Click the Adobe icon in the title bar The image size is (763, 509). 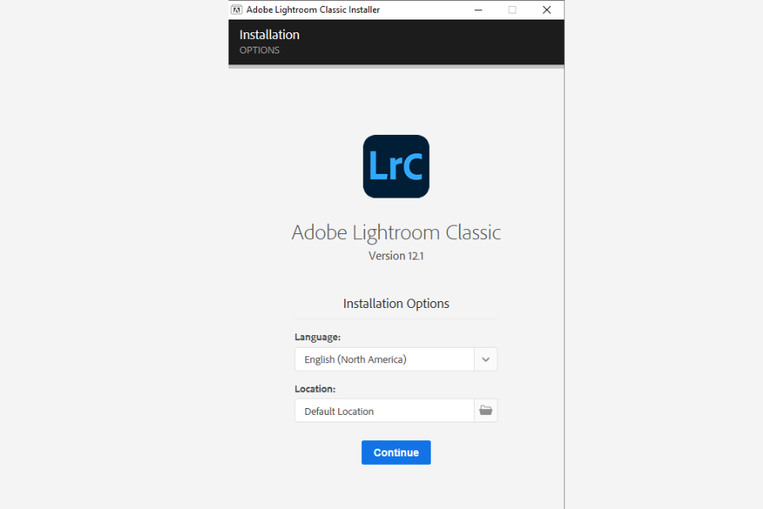(x=237, y=10)
